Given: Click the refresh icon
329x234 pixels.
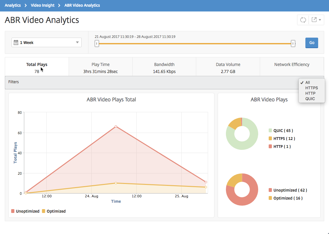Looking at the screenshot, I should [x=303, y=20].
